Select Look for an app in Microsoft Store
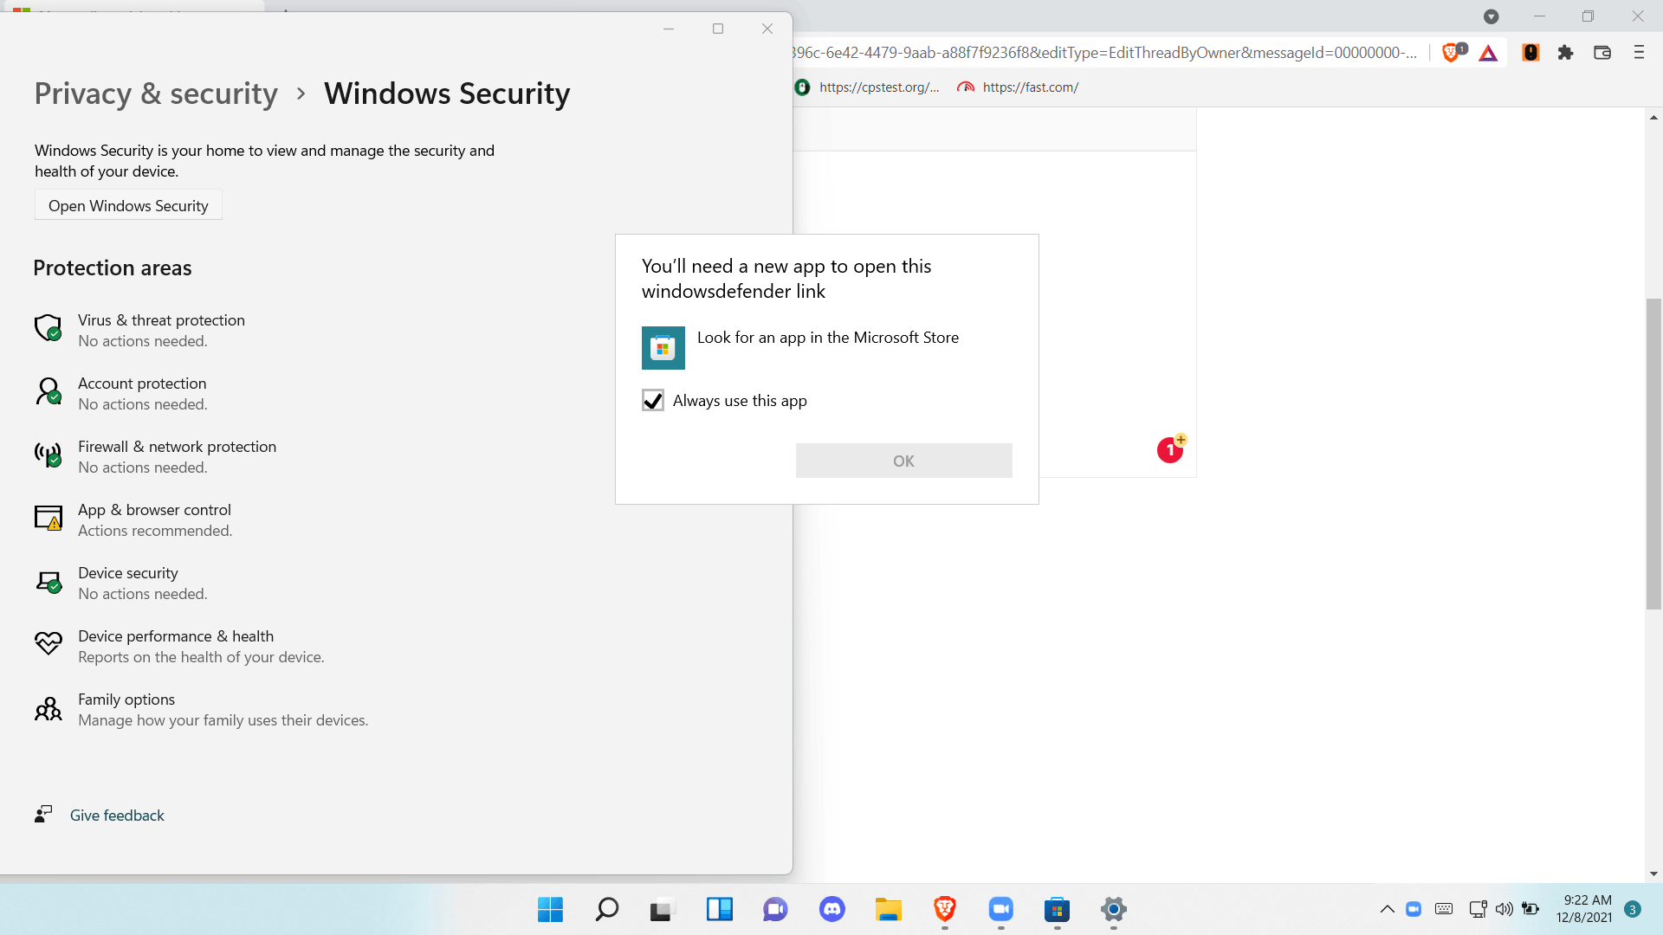Image resolution: width=1663 pixels, height=935 pixels. click(827, 347)
